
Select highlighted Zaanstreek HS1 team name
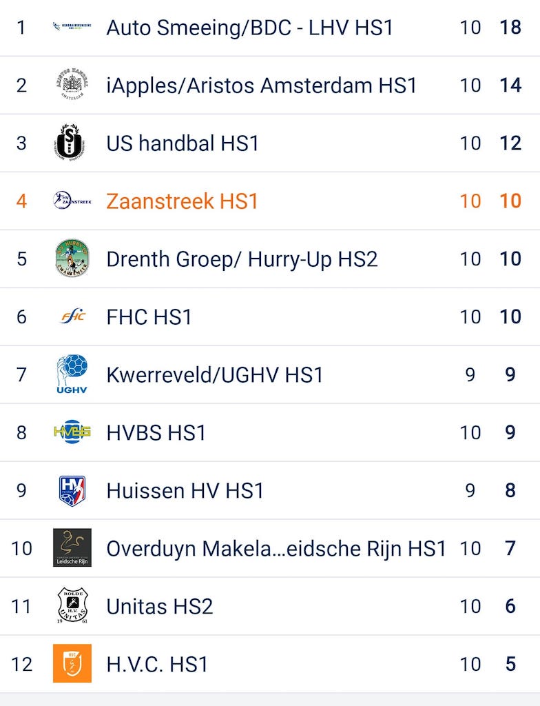(182, 201)
